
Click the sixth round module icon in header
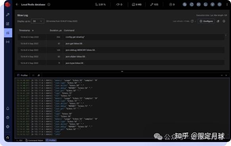tap(219, 4)
